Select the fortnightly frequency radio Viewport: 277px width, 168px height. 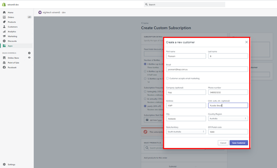145,92
